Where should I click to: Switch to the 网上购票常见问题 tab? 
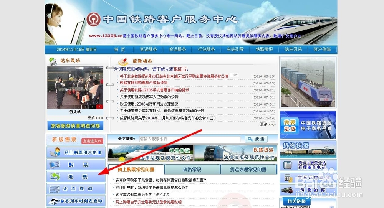pos(136,169)
